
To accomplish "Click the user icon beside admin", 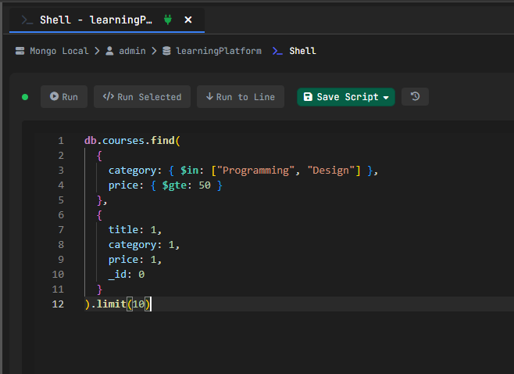I will pyautogui.click(x=109, y=51).
